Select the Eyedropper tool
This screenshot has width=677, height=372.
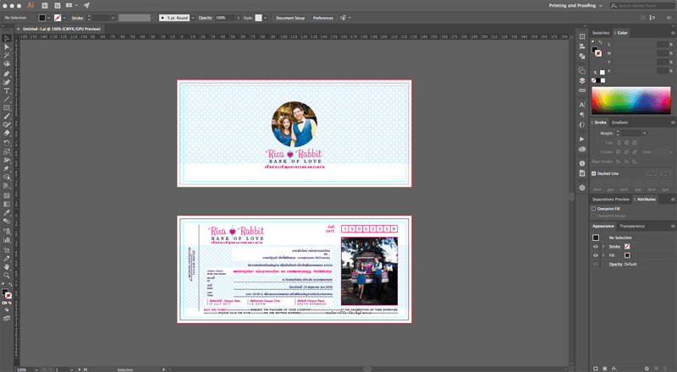[7, 213]
